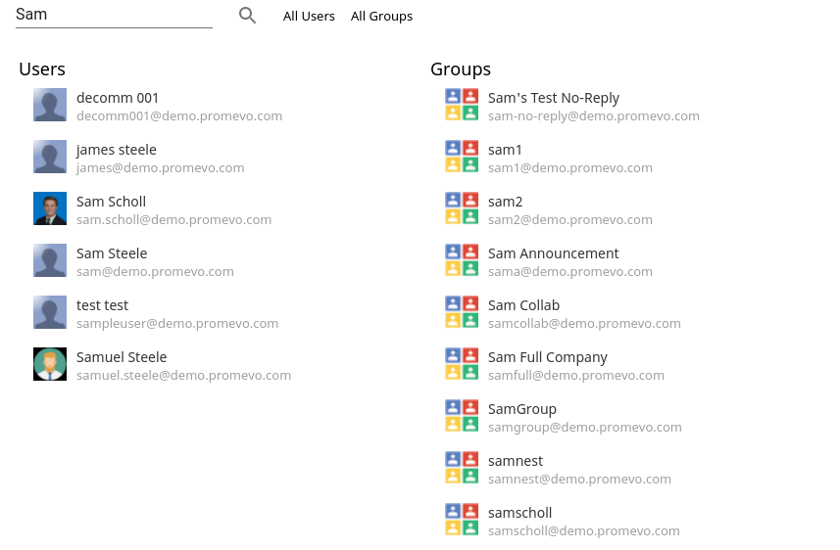This screenshot has height=550, width=840.
Task: Open the samnest group name
Action: click(516, 461)
